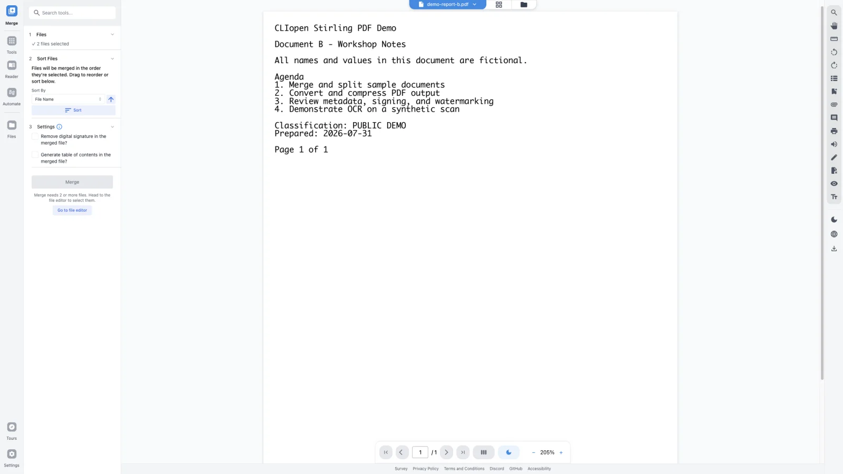Image resolution: width=843 pixels, height=474 pixels.
Task: Print the document with printer icon
Action: (x=834, y=131)
